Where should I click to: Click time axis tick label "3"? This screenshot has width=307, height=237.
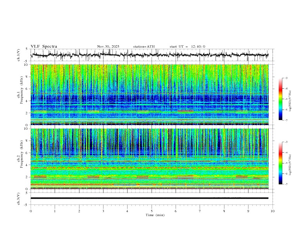(103, 211)
